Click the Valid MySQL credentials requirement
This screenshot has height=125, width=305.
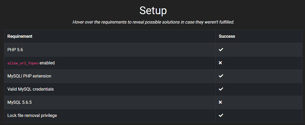tap(30, 89)
